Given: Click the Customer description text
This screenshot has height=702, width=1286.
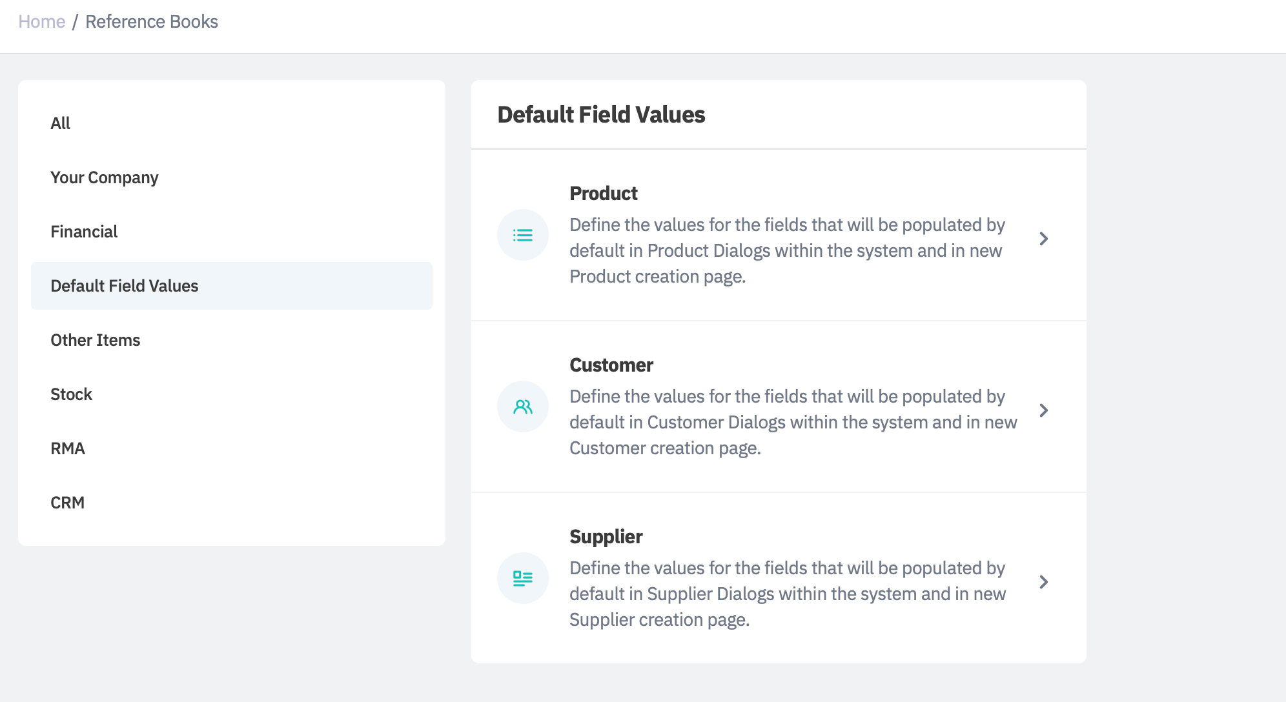Looking at the screenshot, I should pyautogui.click(x=793, y=422).
